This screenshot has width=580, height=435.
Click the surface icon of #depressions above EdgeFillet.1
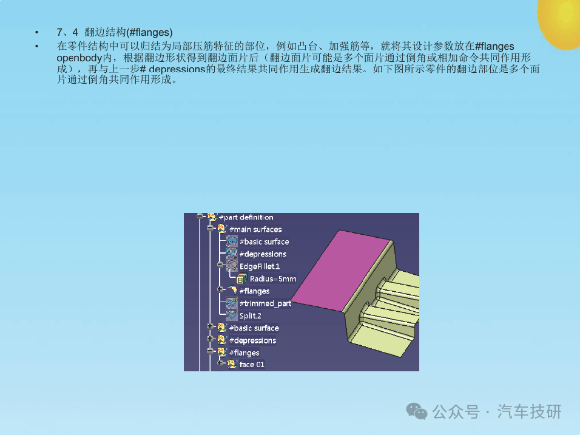[x=232, y=254]
